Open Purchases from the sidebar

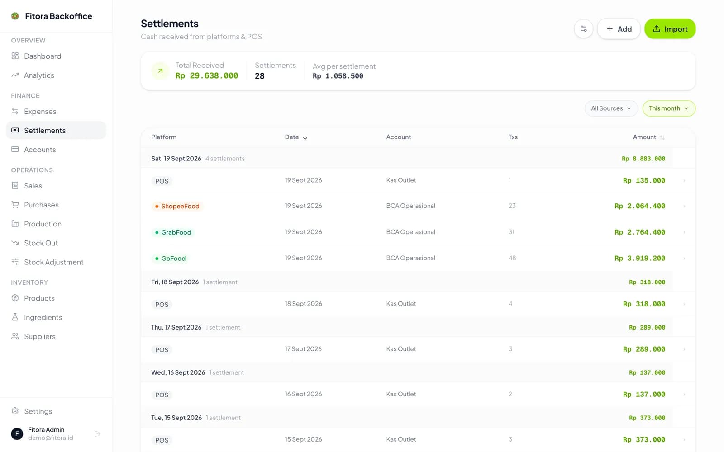click(56, 205)
